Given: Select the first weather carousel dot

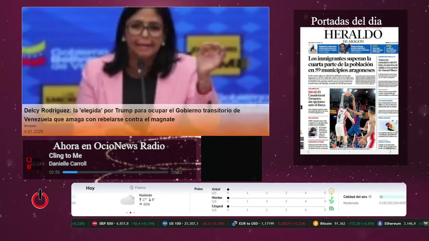Looking at the screenshot, I should (x=127, y=213).
